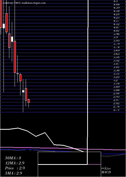This screenshot has width=126, height=177.
Task: Click the 3.25 price axis label
Action: pos(116,77)
